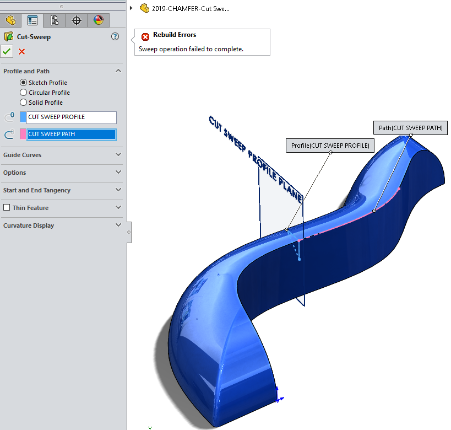Select the Solid Profile radio button
451x430 pixels.
coord(24,102)
